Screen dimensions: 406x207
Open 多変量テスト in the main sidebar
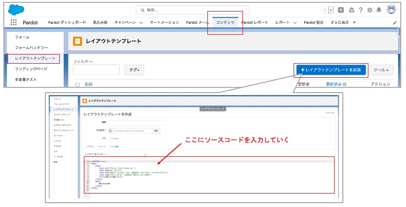pos(26,80)
